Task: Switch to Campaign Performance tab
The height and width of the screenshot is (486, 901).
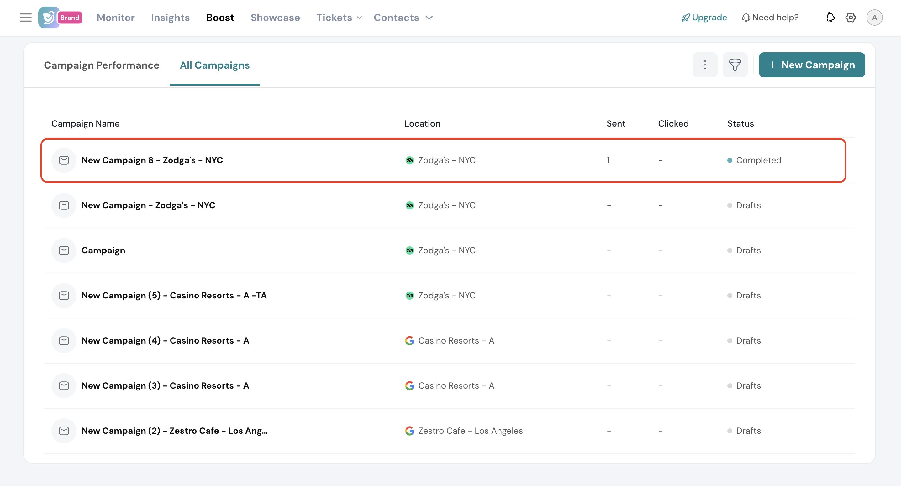Action: [102, 65]
